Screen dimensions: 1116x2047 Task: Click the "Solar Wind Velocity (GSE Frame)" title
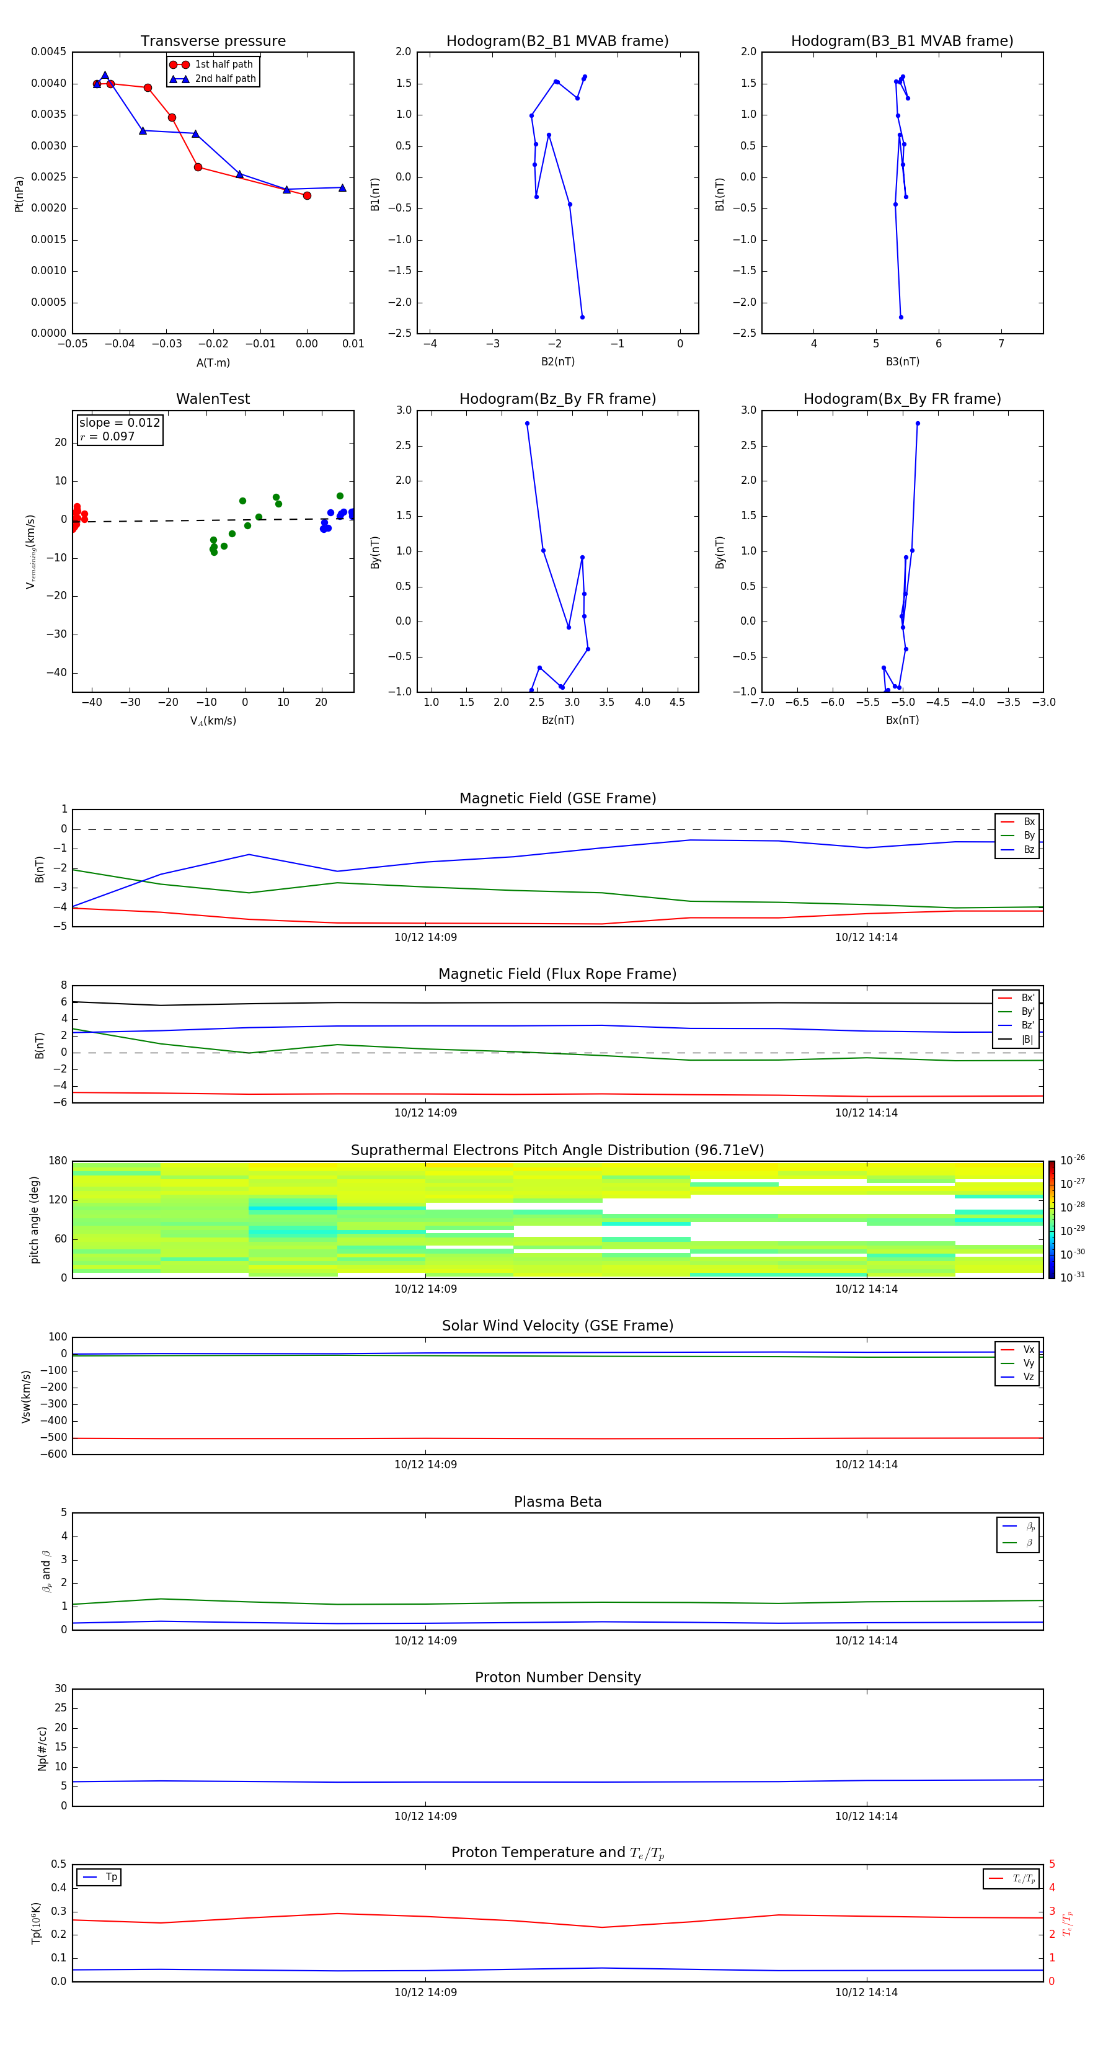(557, 1326)
